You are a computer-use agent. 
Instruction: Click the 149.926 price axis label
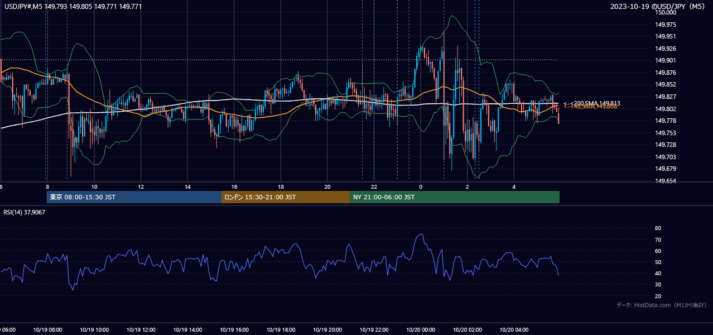point(666,49)
